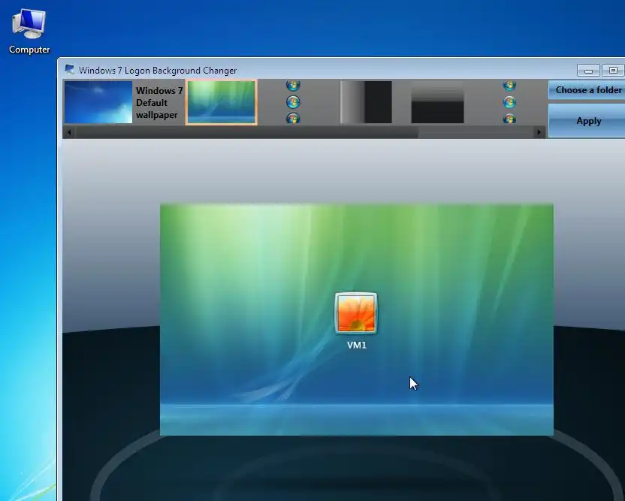Select the Windows 7 Default wallpaper thumbnail

(98, 102)
